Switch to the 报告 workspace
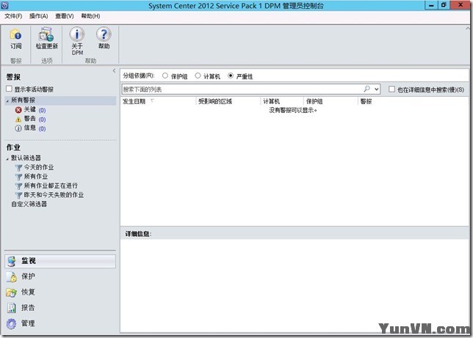 pyautogui.click(x=60, y=308)
